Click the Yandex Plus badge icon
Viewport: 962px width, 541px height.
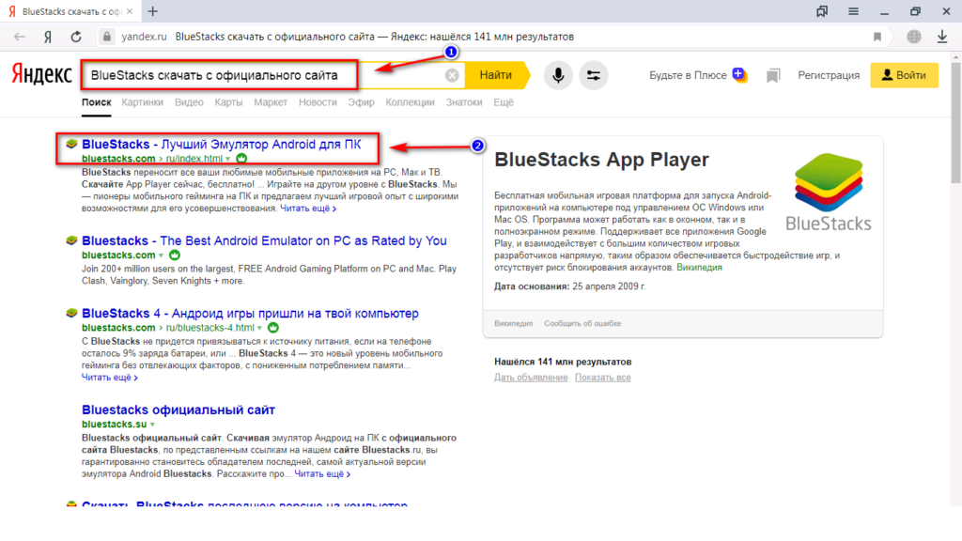(740, 75)
